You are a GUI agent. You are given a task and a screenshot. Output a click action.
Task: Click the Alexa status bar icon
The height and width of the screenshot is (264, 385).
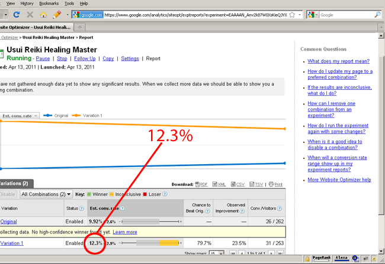tap(341, 258)
